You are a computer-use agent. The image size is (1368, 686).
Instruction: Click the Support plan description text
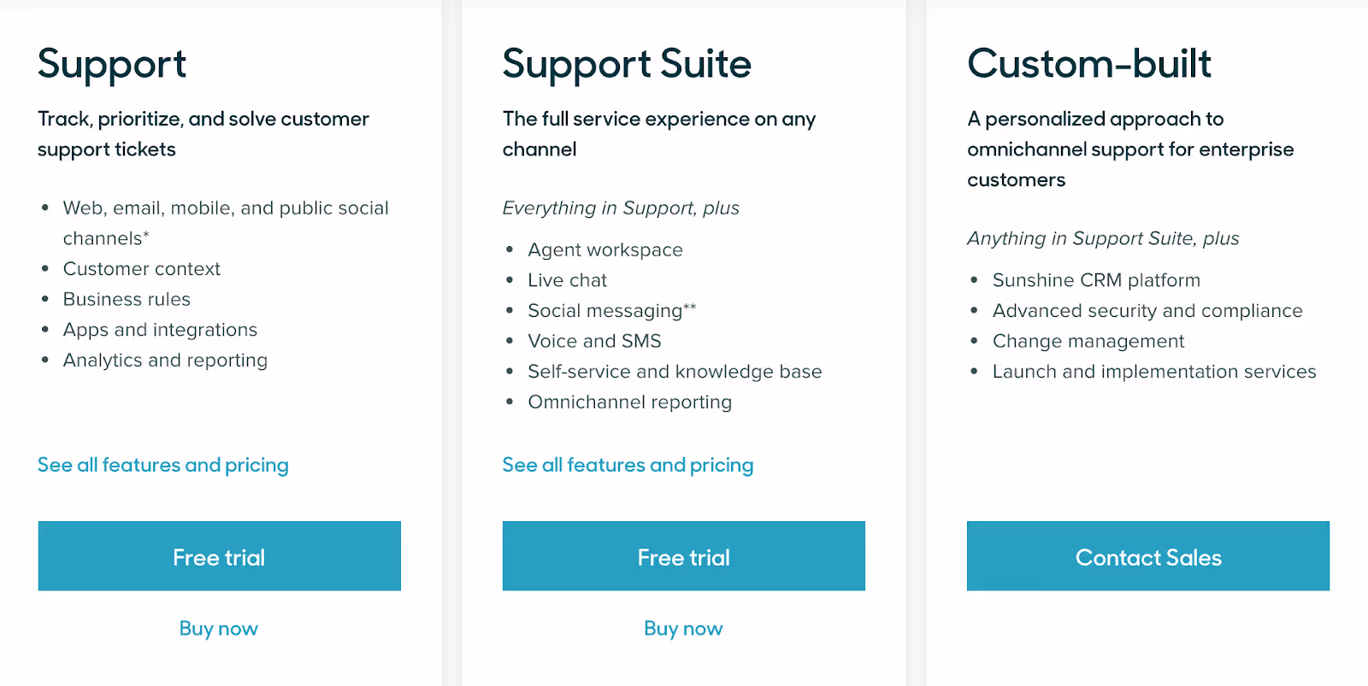tap(203, 133)
